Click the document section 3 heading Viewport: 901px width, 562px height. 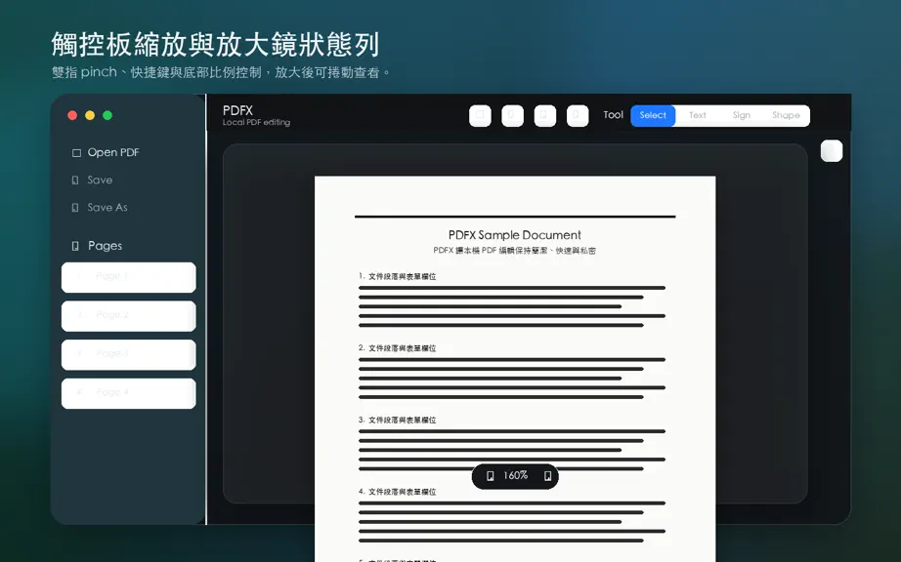pos(397,420)
